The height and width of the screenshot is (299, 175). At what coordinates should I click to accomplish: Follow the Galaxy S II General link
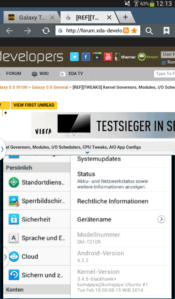point(50,87)
